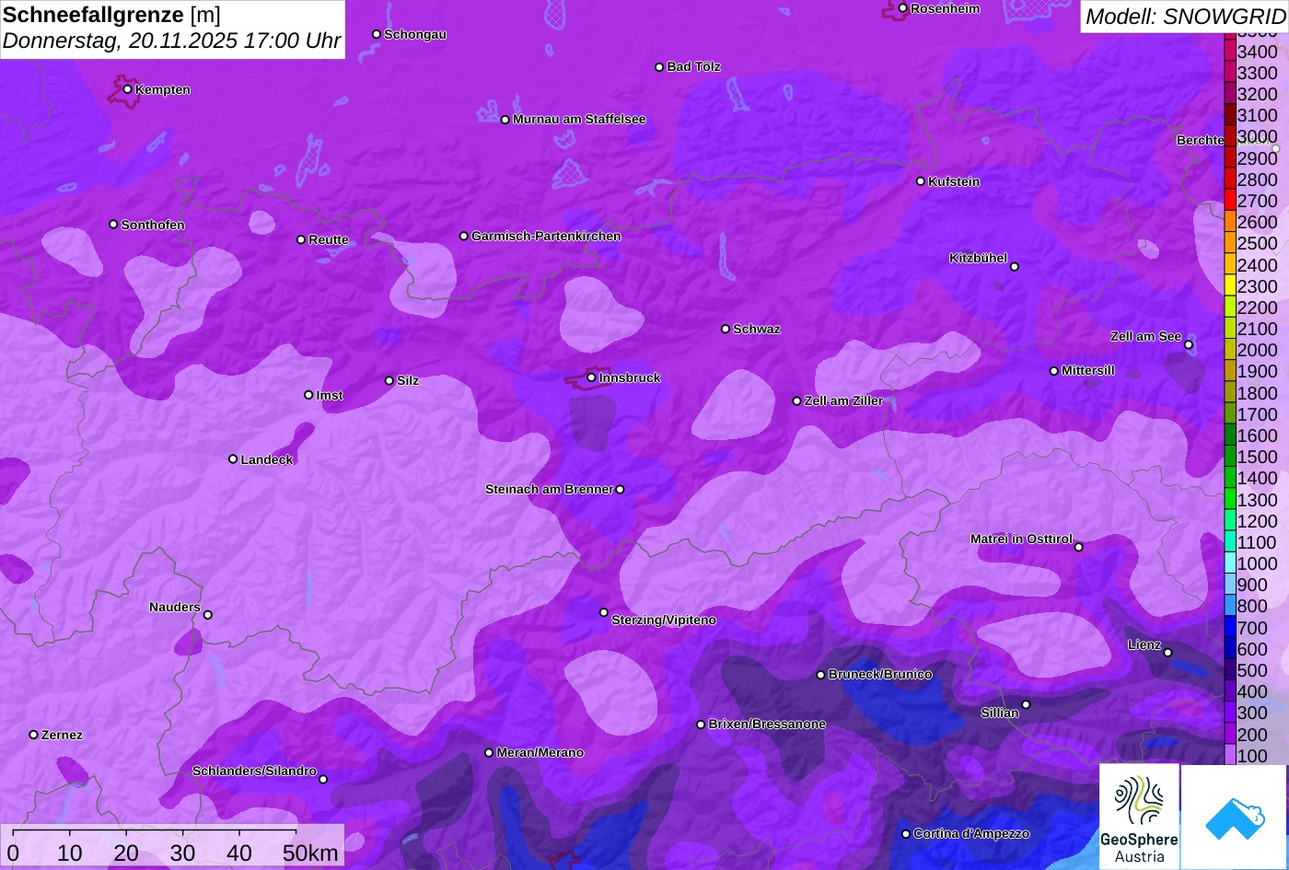The height and width of the screenshot is (870, 1289).
Task: Click the date Donnerstag, 20.11.2025 17:00 Uhr
Action: point(171,41)
